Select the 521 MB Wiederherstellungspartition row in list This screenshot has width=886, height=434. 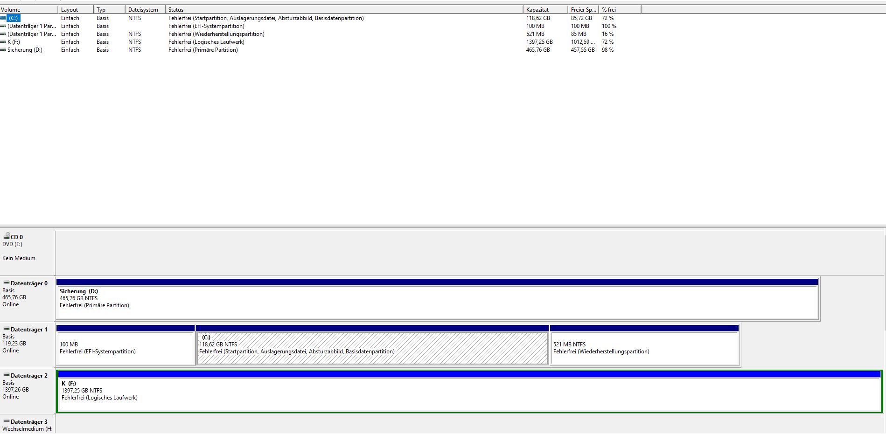[x=216, y=34]
